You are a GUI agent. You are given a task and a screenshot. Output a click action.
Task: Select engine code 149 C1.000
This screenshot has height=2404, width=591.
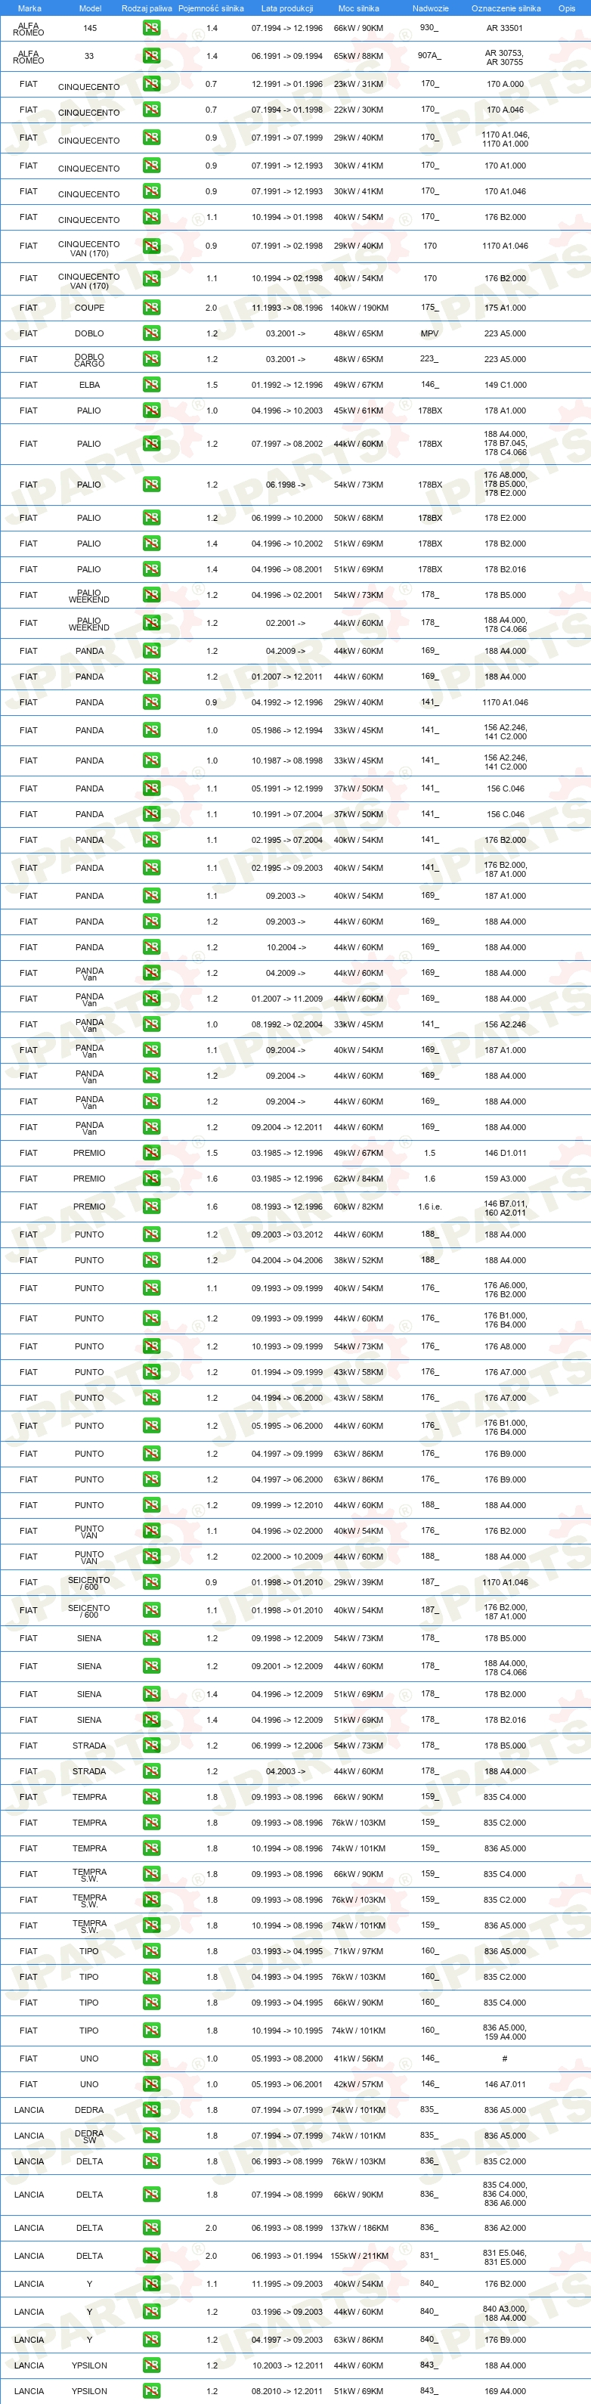505,385
